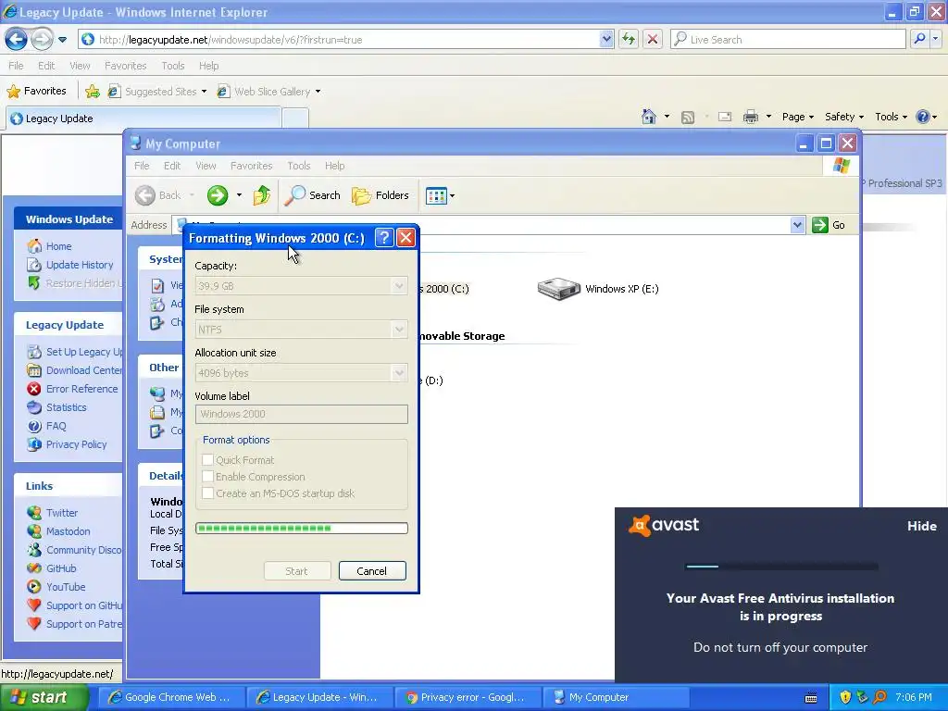Select the Windows XP (E:) drive icon

point(558,289)
